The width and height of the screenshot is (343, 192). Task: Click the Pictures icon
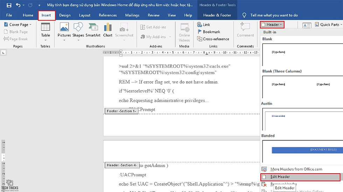coord(64,27)
